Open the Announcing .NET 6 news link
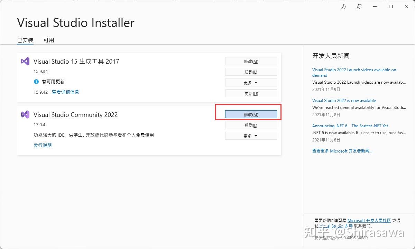415x249 pixels. coord(350,126)
